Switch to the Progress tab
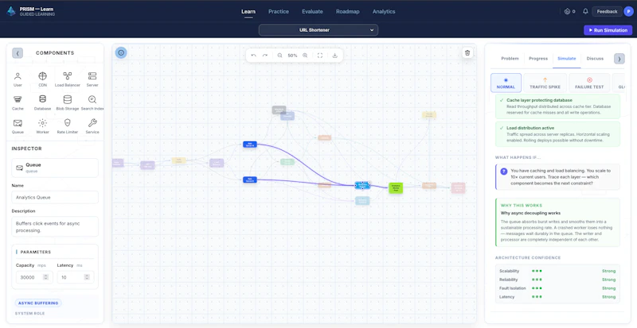 pyautogui.click(x=538, y=59)
